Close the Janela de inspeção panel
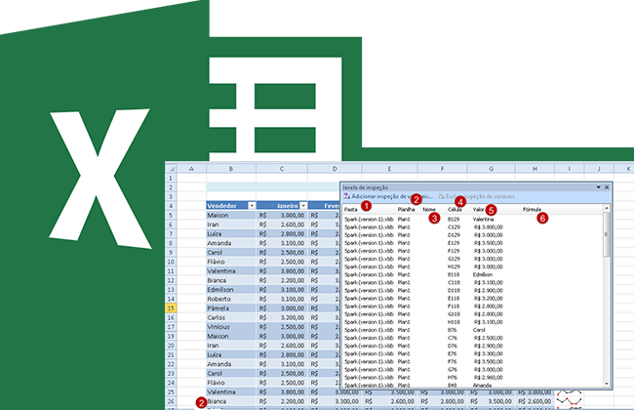Image resolution: width=634 pixels, height=410 pixels. coord(607,187)
